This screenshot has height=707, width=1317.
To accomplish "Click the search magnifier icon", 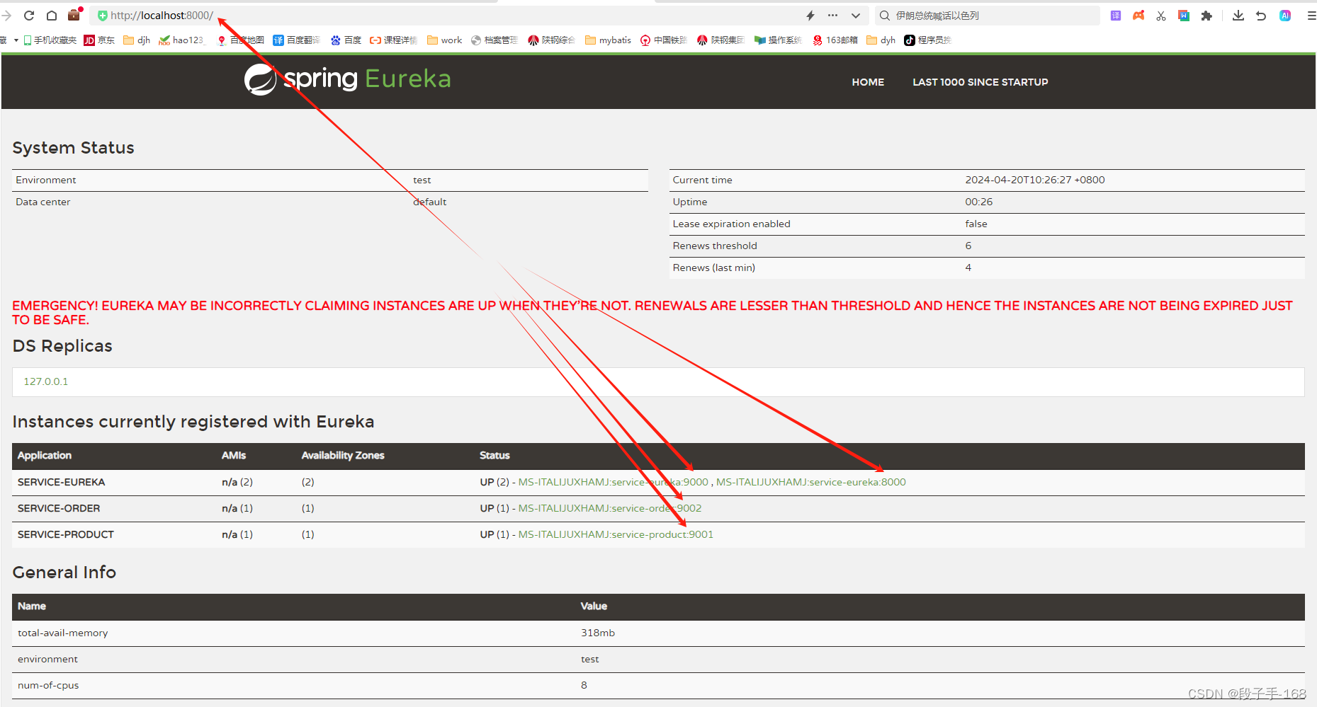I will coord(885,16).
